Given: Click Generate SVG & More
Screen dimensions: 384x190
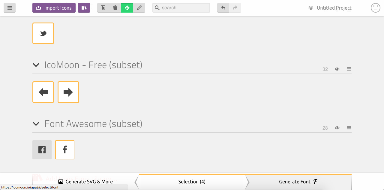Looking at the screenshot, I should [x=86, y=182].
